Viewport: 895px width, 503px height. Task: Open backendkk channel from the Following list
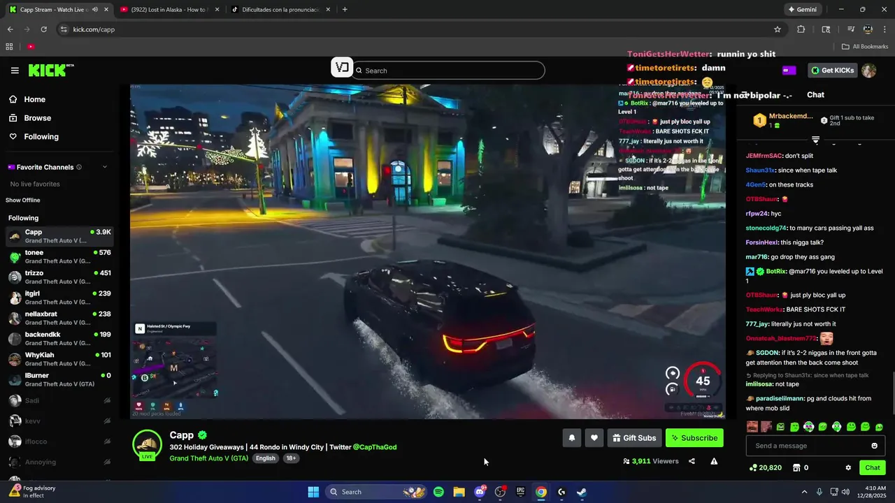click(x=59, y=339)
